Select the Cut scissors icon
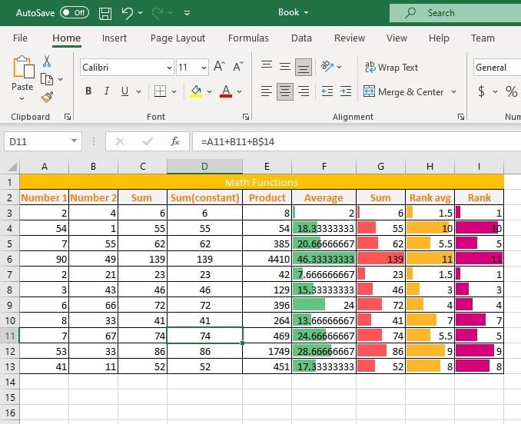The height and width of the screenshot is (424, 521). coord(47,61)
